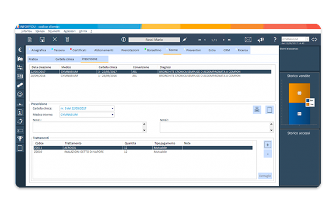Click the print icon in Prescrizione panel
336x211 pixels.
tap(257, 110)
